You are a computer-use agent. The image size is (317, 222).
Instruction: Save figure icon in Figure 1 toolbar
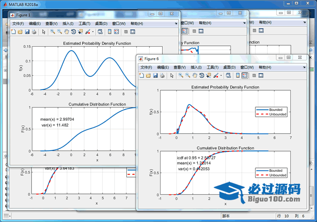point(27,32)
